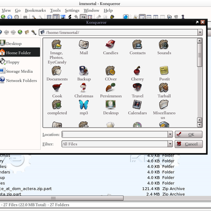Viewport: 211px width, 211px height.
Task: Open the Cherry folder
Action: click(137, 71)
